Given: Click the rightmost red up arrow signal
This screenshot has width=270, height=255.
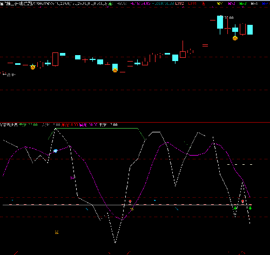Looking at the screenshot, I should pos(242,201).
